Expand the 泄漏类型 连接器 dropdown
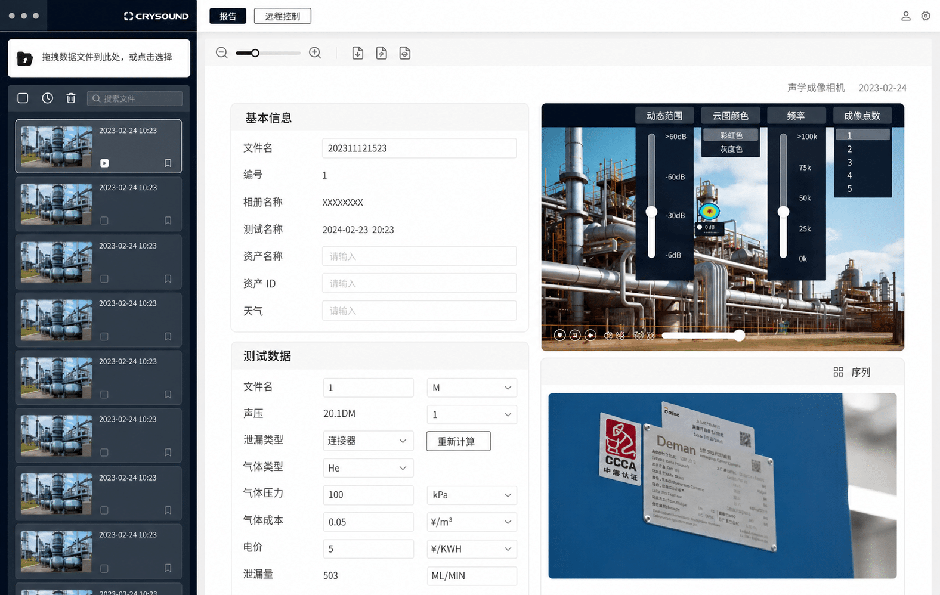 pos(368,441)
